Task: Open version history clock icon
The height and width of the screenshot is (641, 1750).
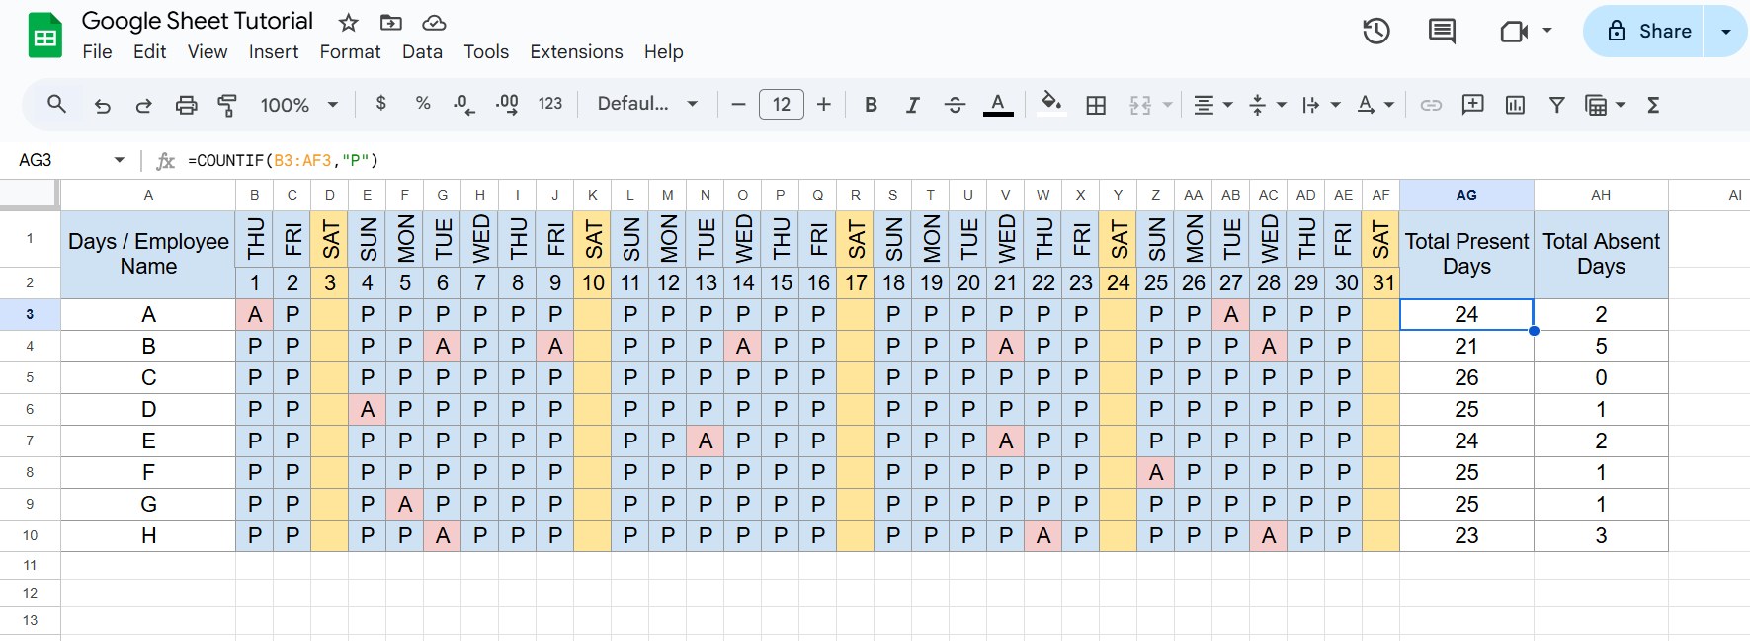Action: (x=1375, y=32)
